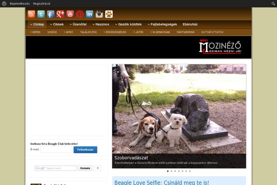Open the VIDEÓK menu item
Screen dimensions: 277x185
(52, 32)
